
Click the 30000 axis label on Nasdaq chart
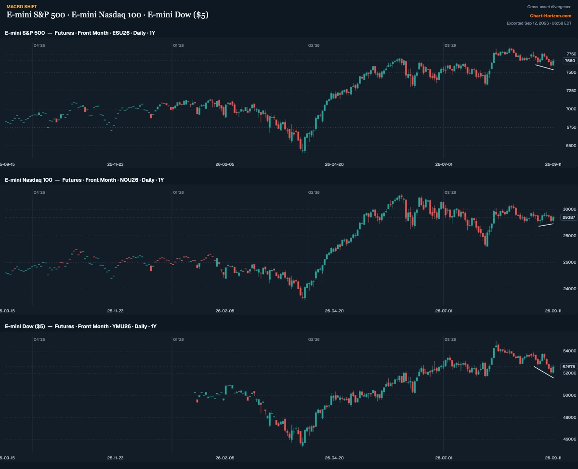click(570, 209)
